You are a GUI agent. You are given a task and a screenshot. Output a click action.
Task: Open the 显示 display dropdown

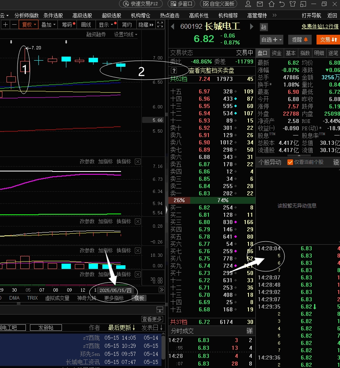click(x=107, y=25)
